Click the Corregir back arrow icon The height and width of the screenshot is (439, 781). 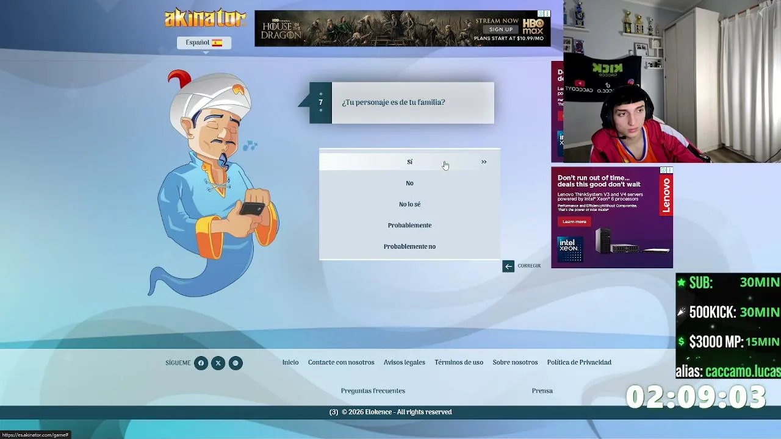point(508,266)
